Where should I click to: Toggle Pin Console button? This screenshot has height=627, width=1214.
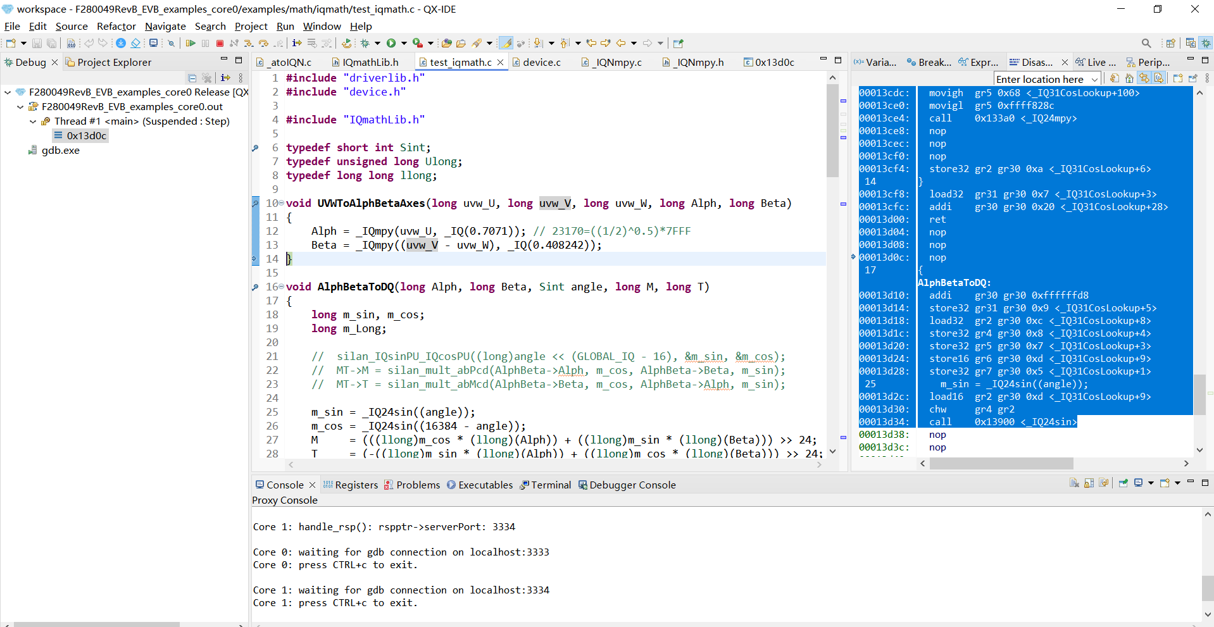pos(1123,483)
